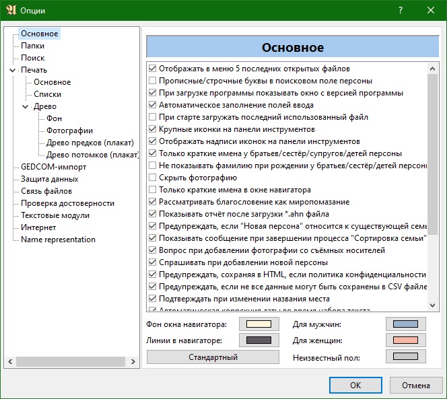Image resolution: width=447 pixels, height=399 pixels.
Task: Collapse the 'Древо' tree branch
Action: tap(26, 106)
